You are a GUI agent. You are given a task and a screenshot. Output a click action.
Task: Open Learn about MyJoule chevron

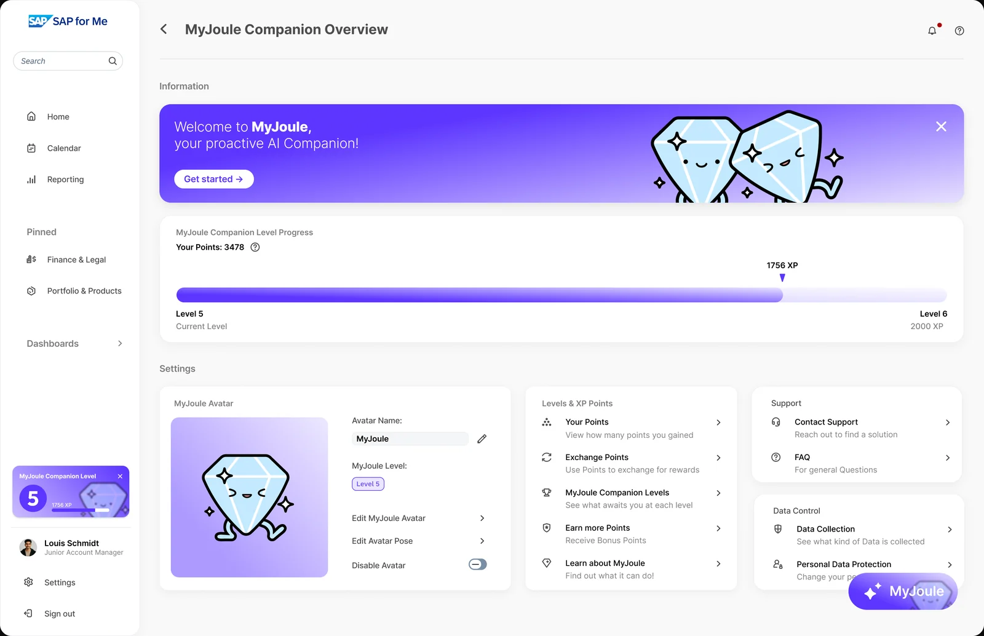pos(718,563)
